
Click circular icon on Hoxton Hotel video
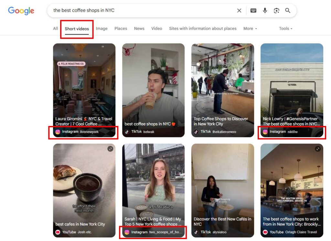point(318,149)
